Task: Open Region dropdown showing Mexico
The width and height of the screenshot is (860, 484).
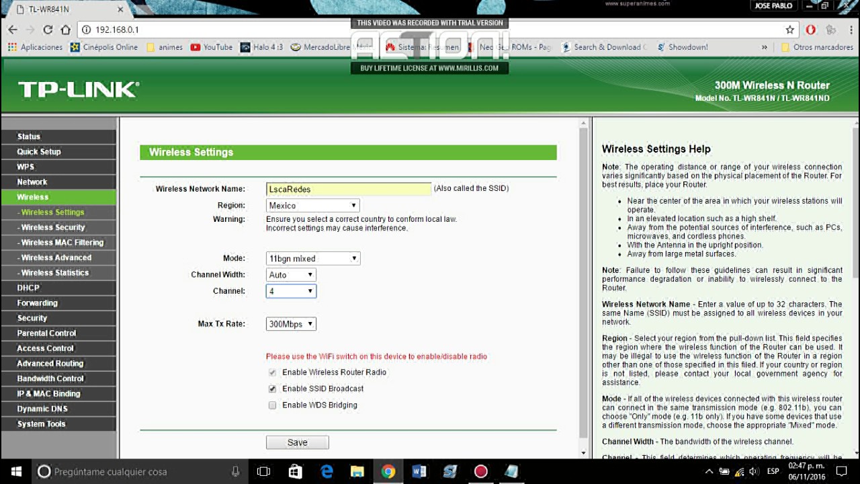Action: pos(312,205)
